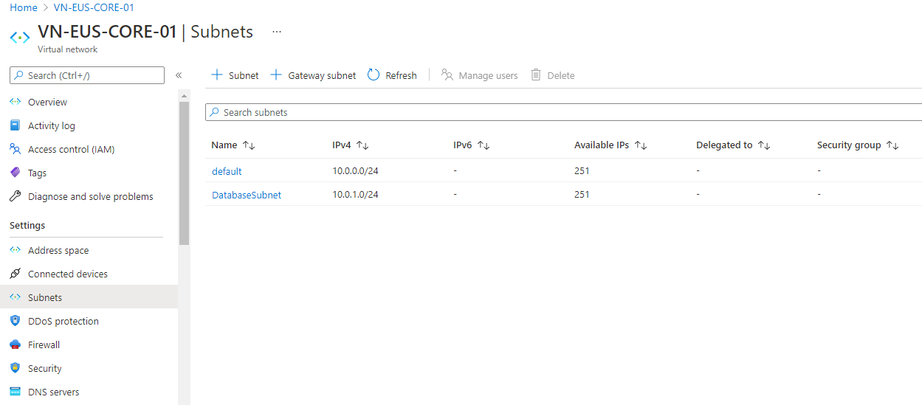Sort by IPv4 column arrows

coord(362,145)
